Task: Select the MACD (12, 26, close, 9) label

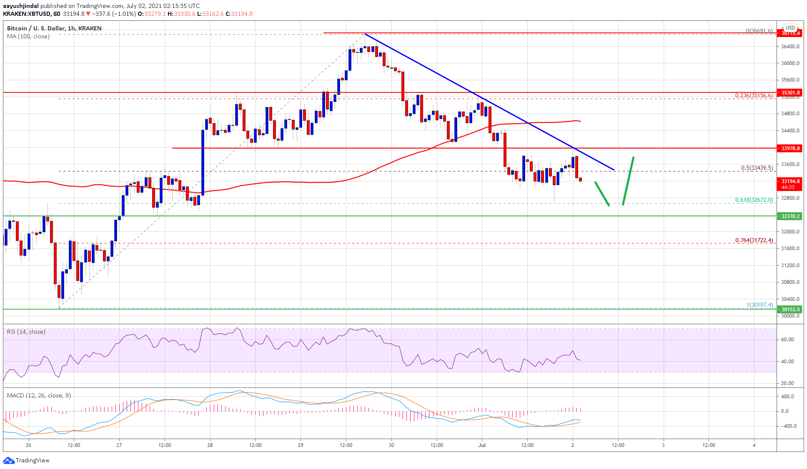Action: click(39, 395)
